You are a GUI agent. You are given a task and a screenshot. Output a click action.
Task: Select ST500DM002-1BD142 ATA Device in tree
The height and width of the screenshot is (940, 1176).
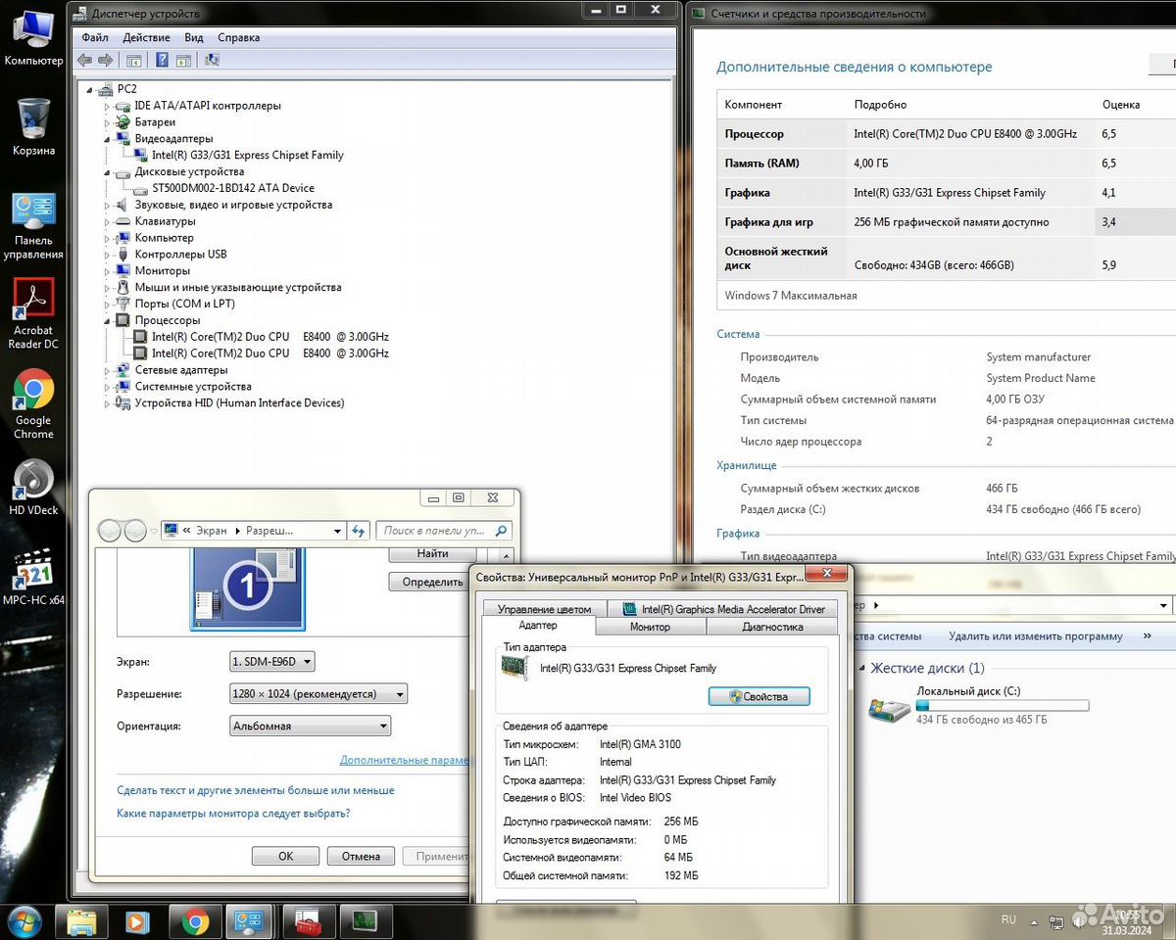(x=233, y=188)
